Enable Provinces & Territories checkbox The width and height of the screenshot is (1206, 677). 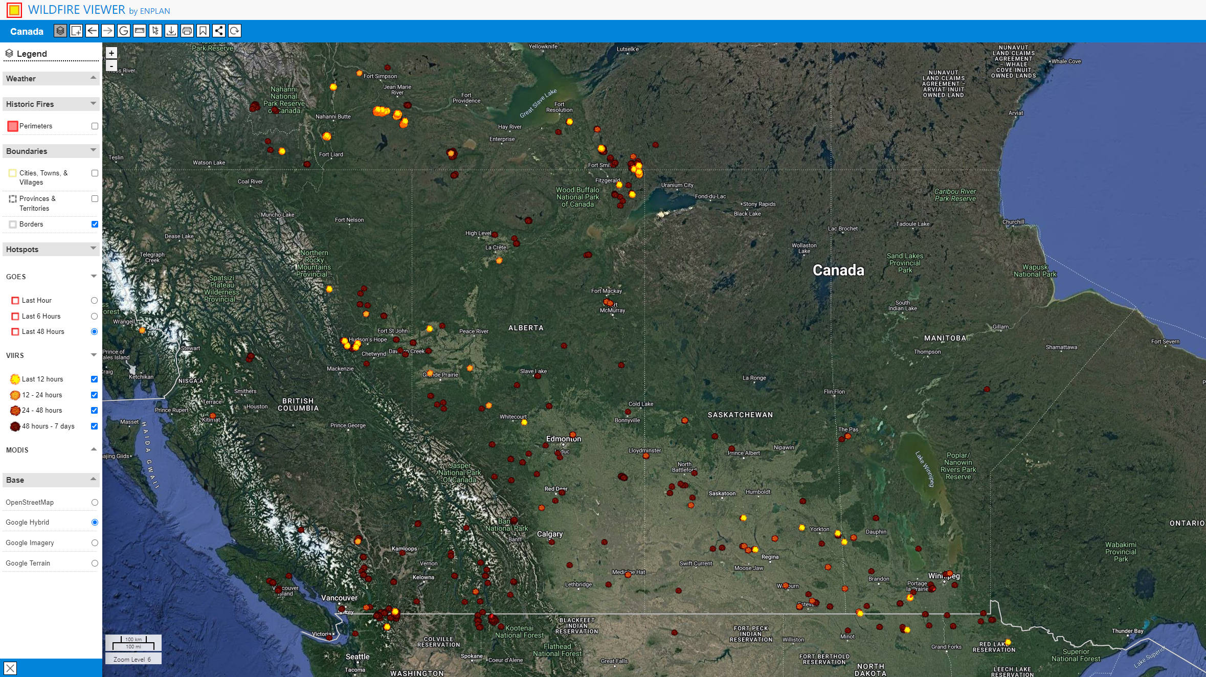pos(95,198)
